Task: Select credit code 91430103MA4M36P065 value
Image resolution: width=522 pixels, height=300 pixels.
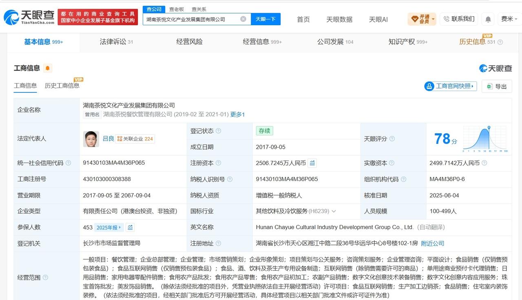Action: 114,163
